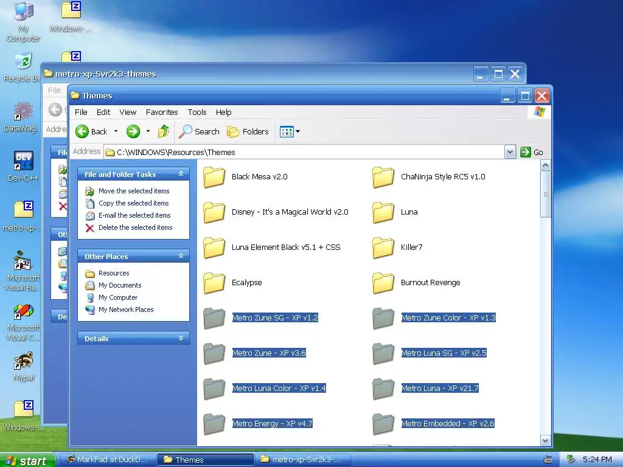Select the Dev-C++ desktop icon

(x=23, y=167)
